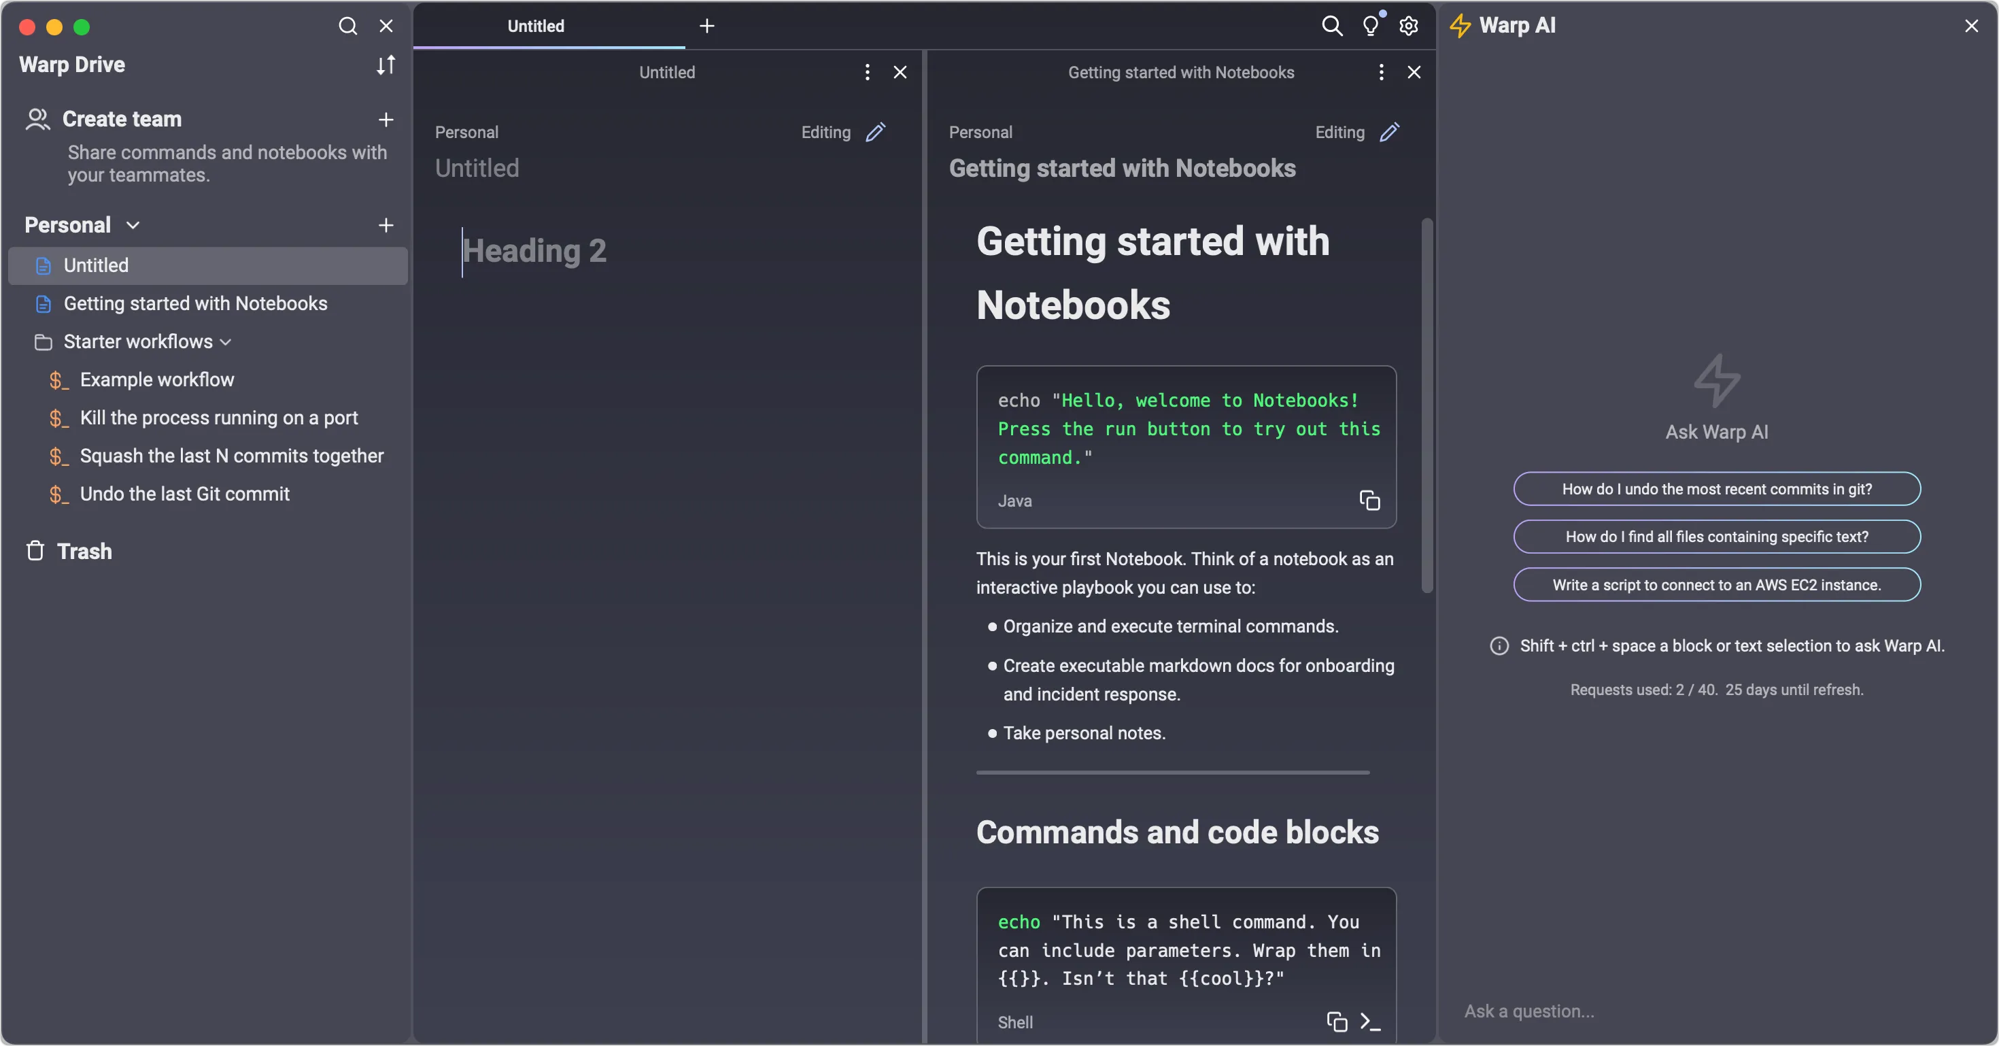
Task: Open the lightbulb resource center icon
Action: tap(1371, 27)
